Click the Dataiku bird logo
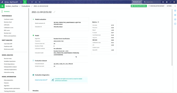The width and height of the screenshot is (177, 93). 2,2
